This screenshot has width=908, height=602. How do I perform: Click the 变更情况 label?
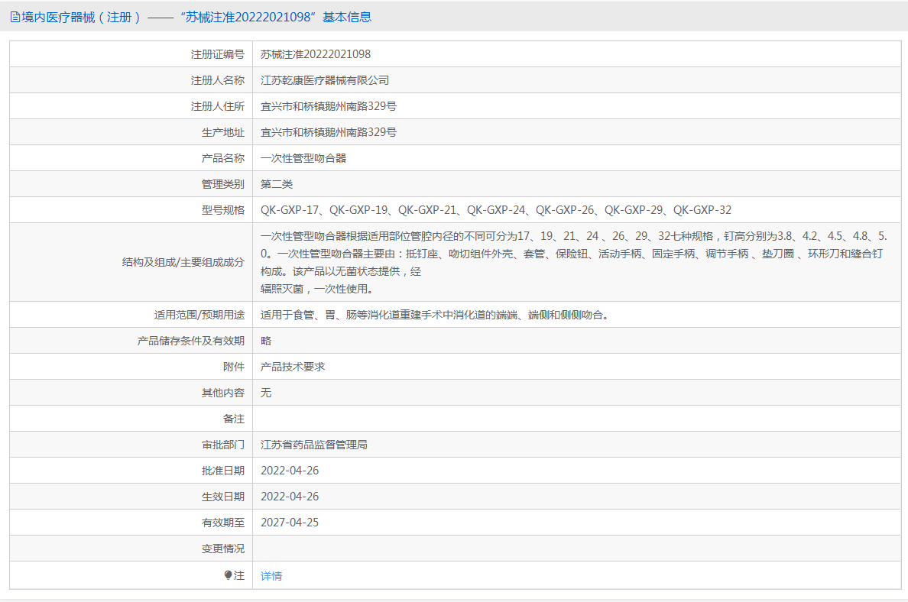pyautogui.click(x=223, y=549)
